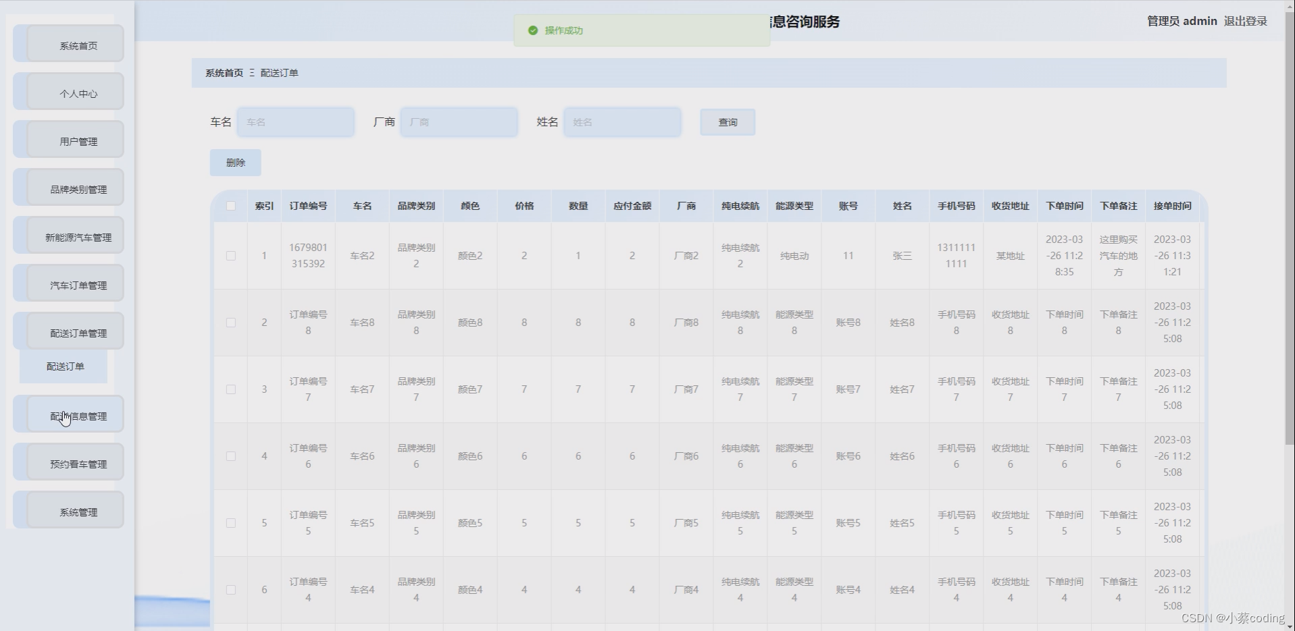This screenshot has height=631, width=1295.
Task: Expand 配送信息管理 sidebar menu
Action: click(x=75, y=415)
